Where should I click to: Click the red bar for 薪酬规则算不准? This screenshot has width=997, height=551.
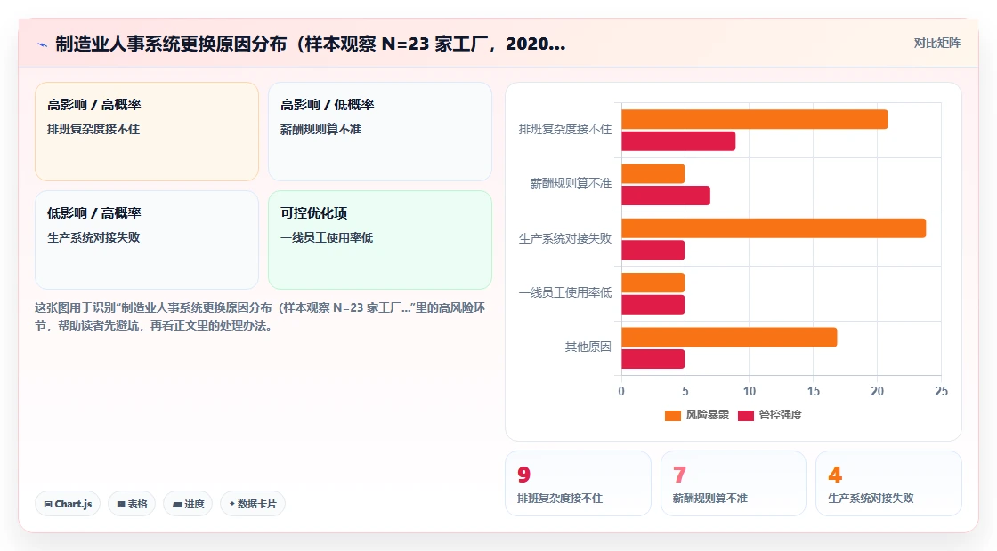(666, 196)
